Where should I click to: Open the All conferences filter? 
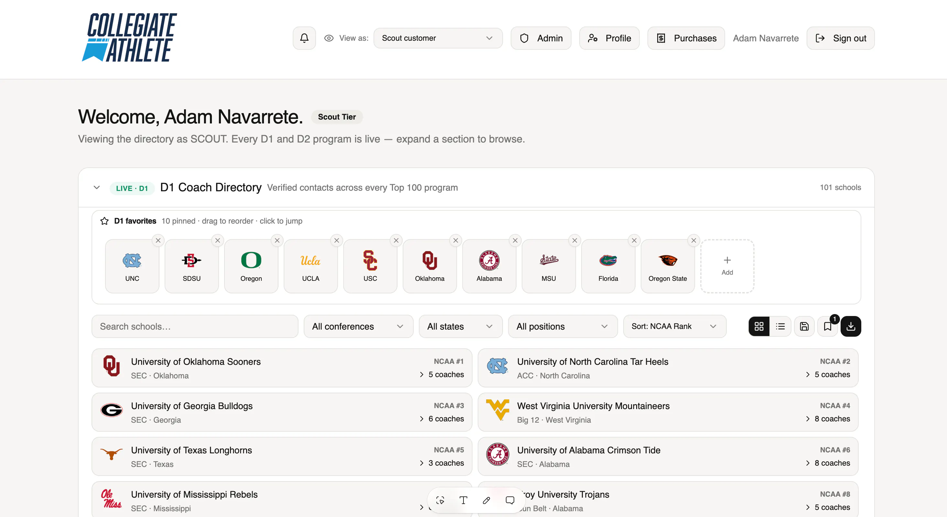358,326
